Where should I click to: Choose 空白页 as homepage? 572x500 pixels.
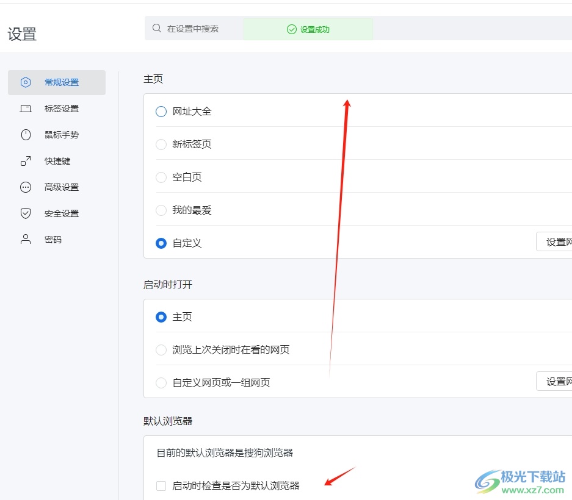(x=161, y=177)
